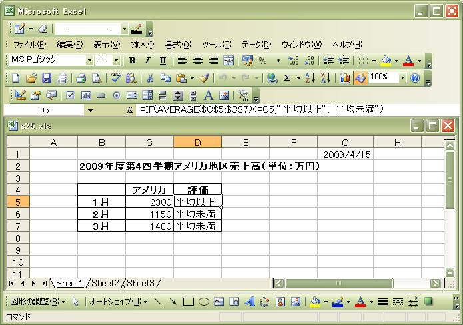The width and height of the screenshot is (463, 325).
Task: Apply percent style format
Action: [x=262, y=61]
